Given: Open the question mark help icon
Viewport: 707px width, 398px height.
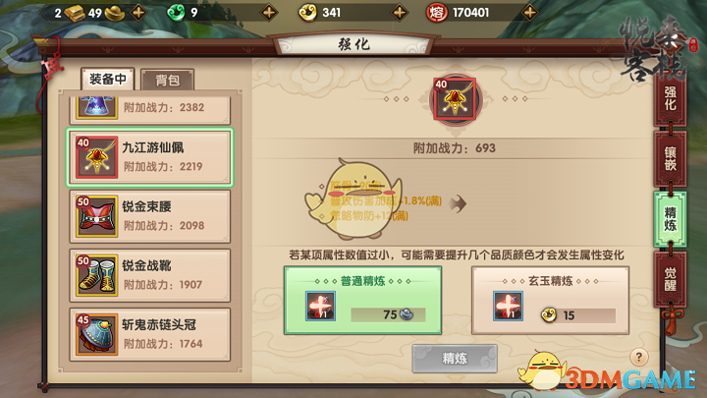Looking at the screenshot, I should (639, 358).
